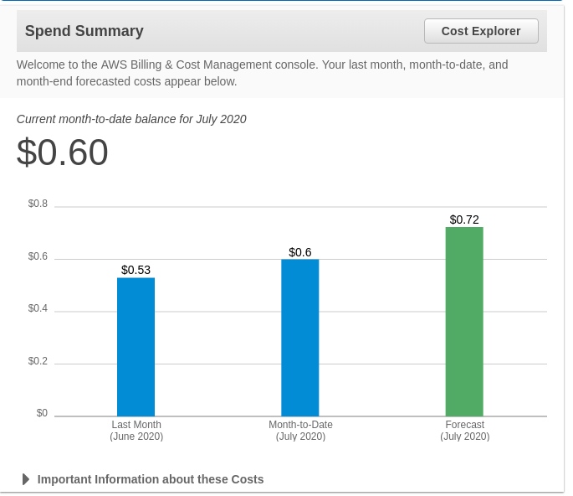This screenshot has height=496, width=573.
Task: Click 'Important Information about these Costs' text
Action: point(151,479)
